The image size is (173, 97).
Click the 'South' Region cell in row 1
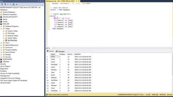tap(55, 57)
